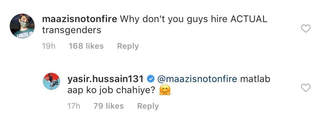Click the bold maazisnotonfire username
The height and width of the screenshot is (126, 328).
(79, 19)
